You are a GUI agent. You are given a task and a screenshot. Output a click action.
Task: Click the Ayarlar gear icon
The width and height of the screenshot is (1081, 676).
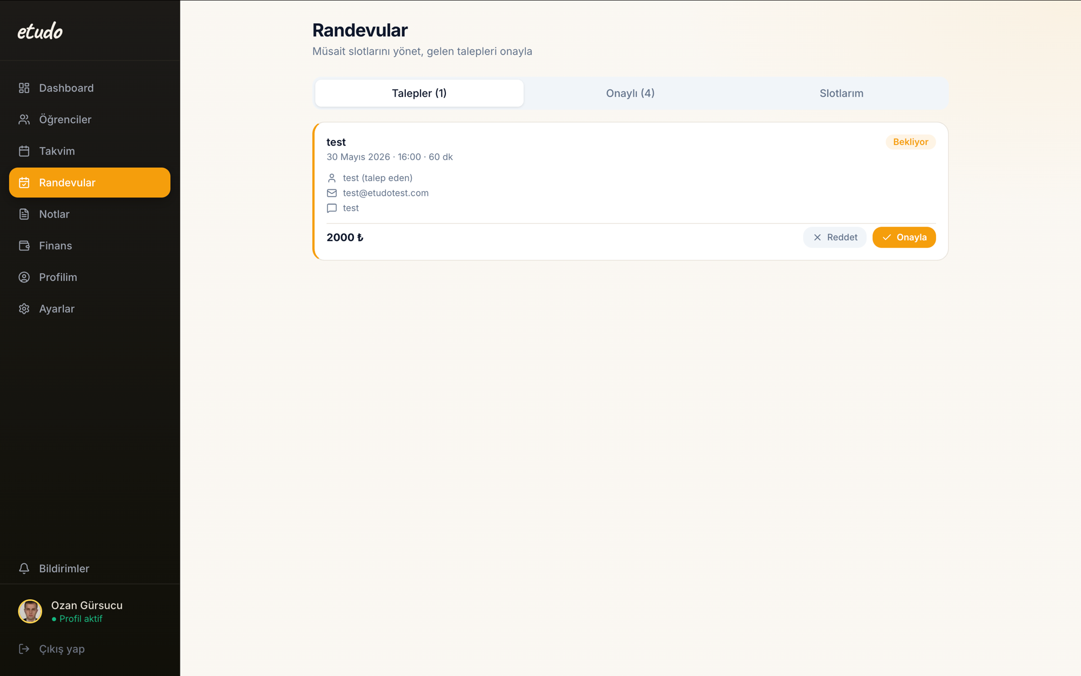tap(24, 309)
